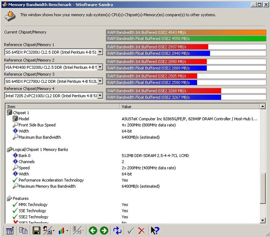
Task: Select the MMX Technology row
Action: (133, 205)
